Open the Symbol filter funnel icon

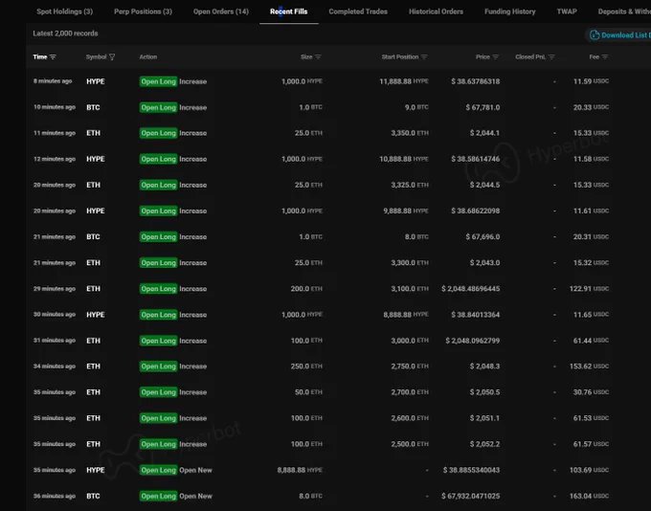[x=112, y=56]
